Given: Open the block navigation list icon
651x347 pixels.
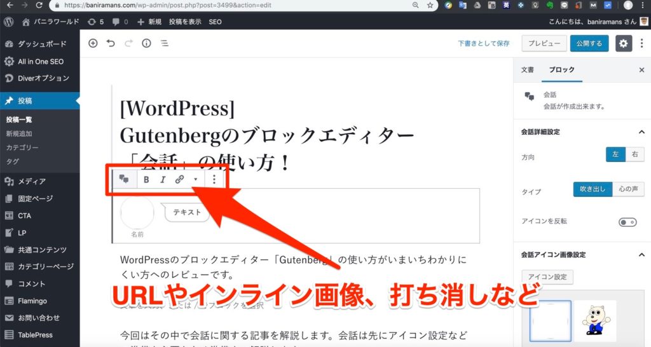Looking at the screenshot, I should (x=165, y=43).
